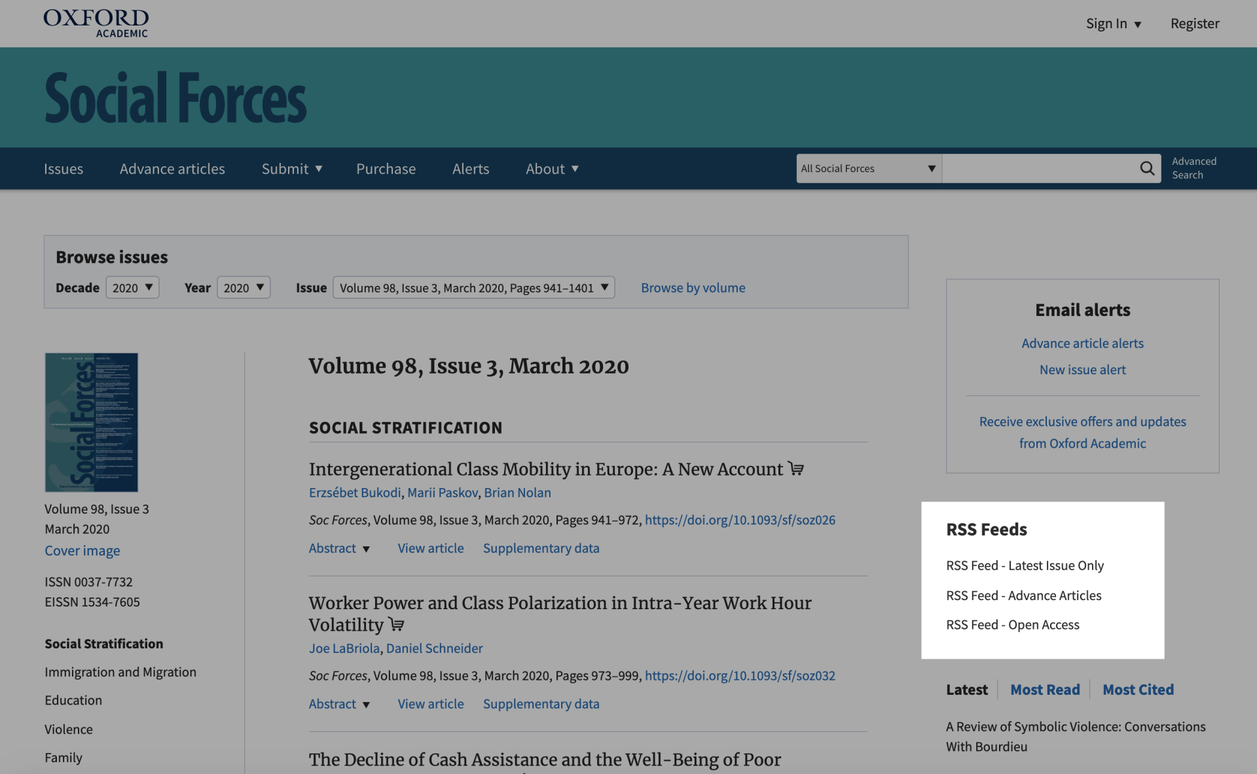Click New issue alert link
This screenshot has height=774, width=1257.
pos(1082,370)
